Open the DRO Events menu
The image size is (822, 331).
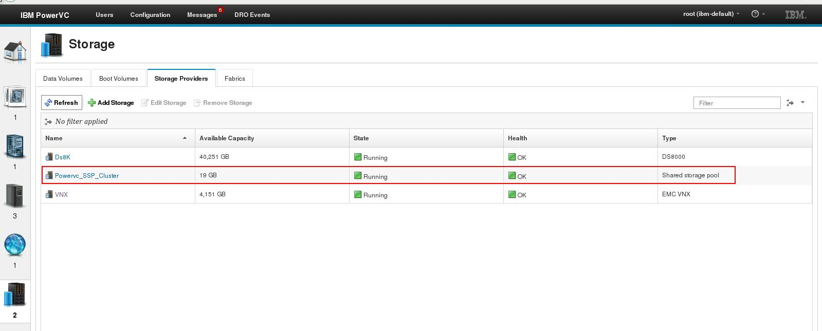tap(252, 15)
